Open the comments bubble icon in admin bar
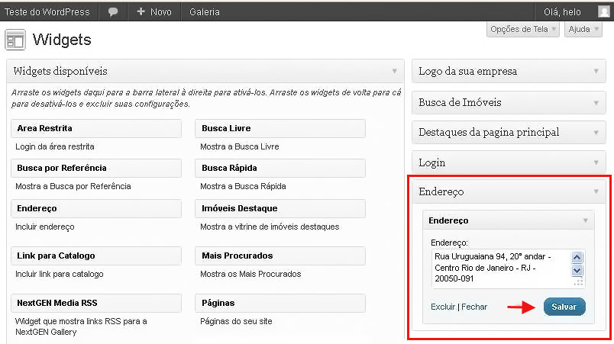Image resolution: width=614 pixels, height=344 pixels. coord(113,11)
